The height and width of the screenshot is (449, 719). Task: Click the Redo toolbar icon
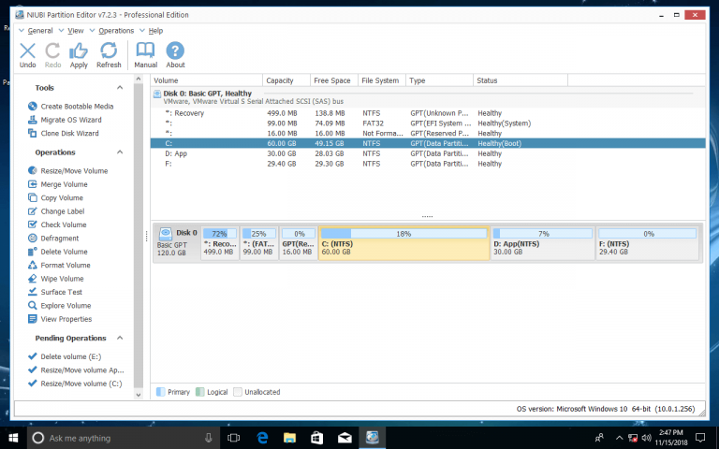tap(52, 55)
